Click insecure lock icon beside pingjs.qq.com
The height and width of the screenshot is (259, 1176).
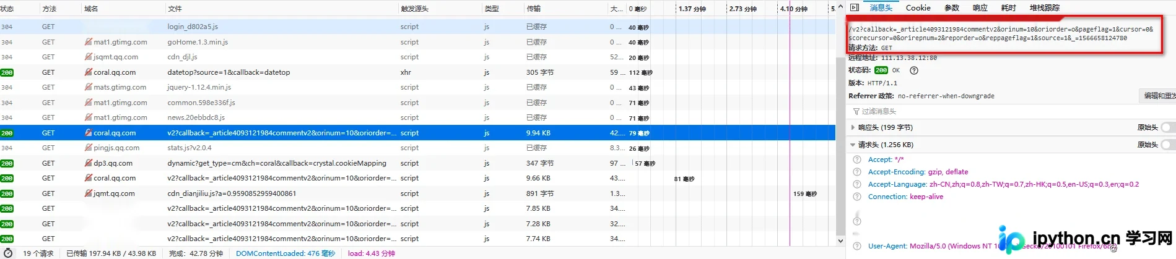[x=89, y=148]
